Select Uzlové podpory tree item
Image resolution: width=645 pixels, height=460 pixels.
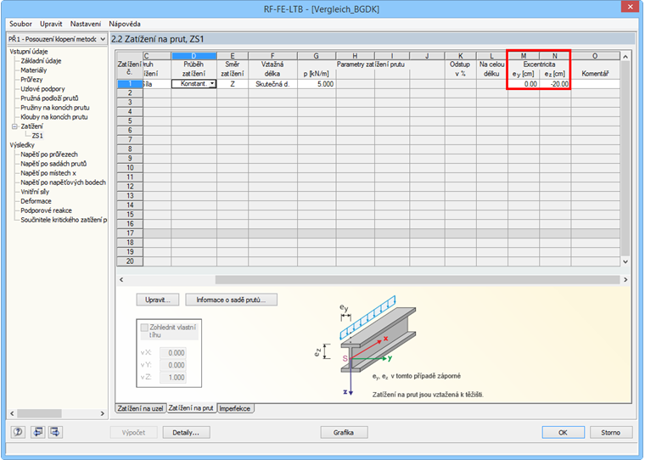tap(42, 89)
